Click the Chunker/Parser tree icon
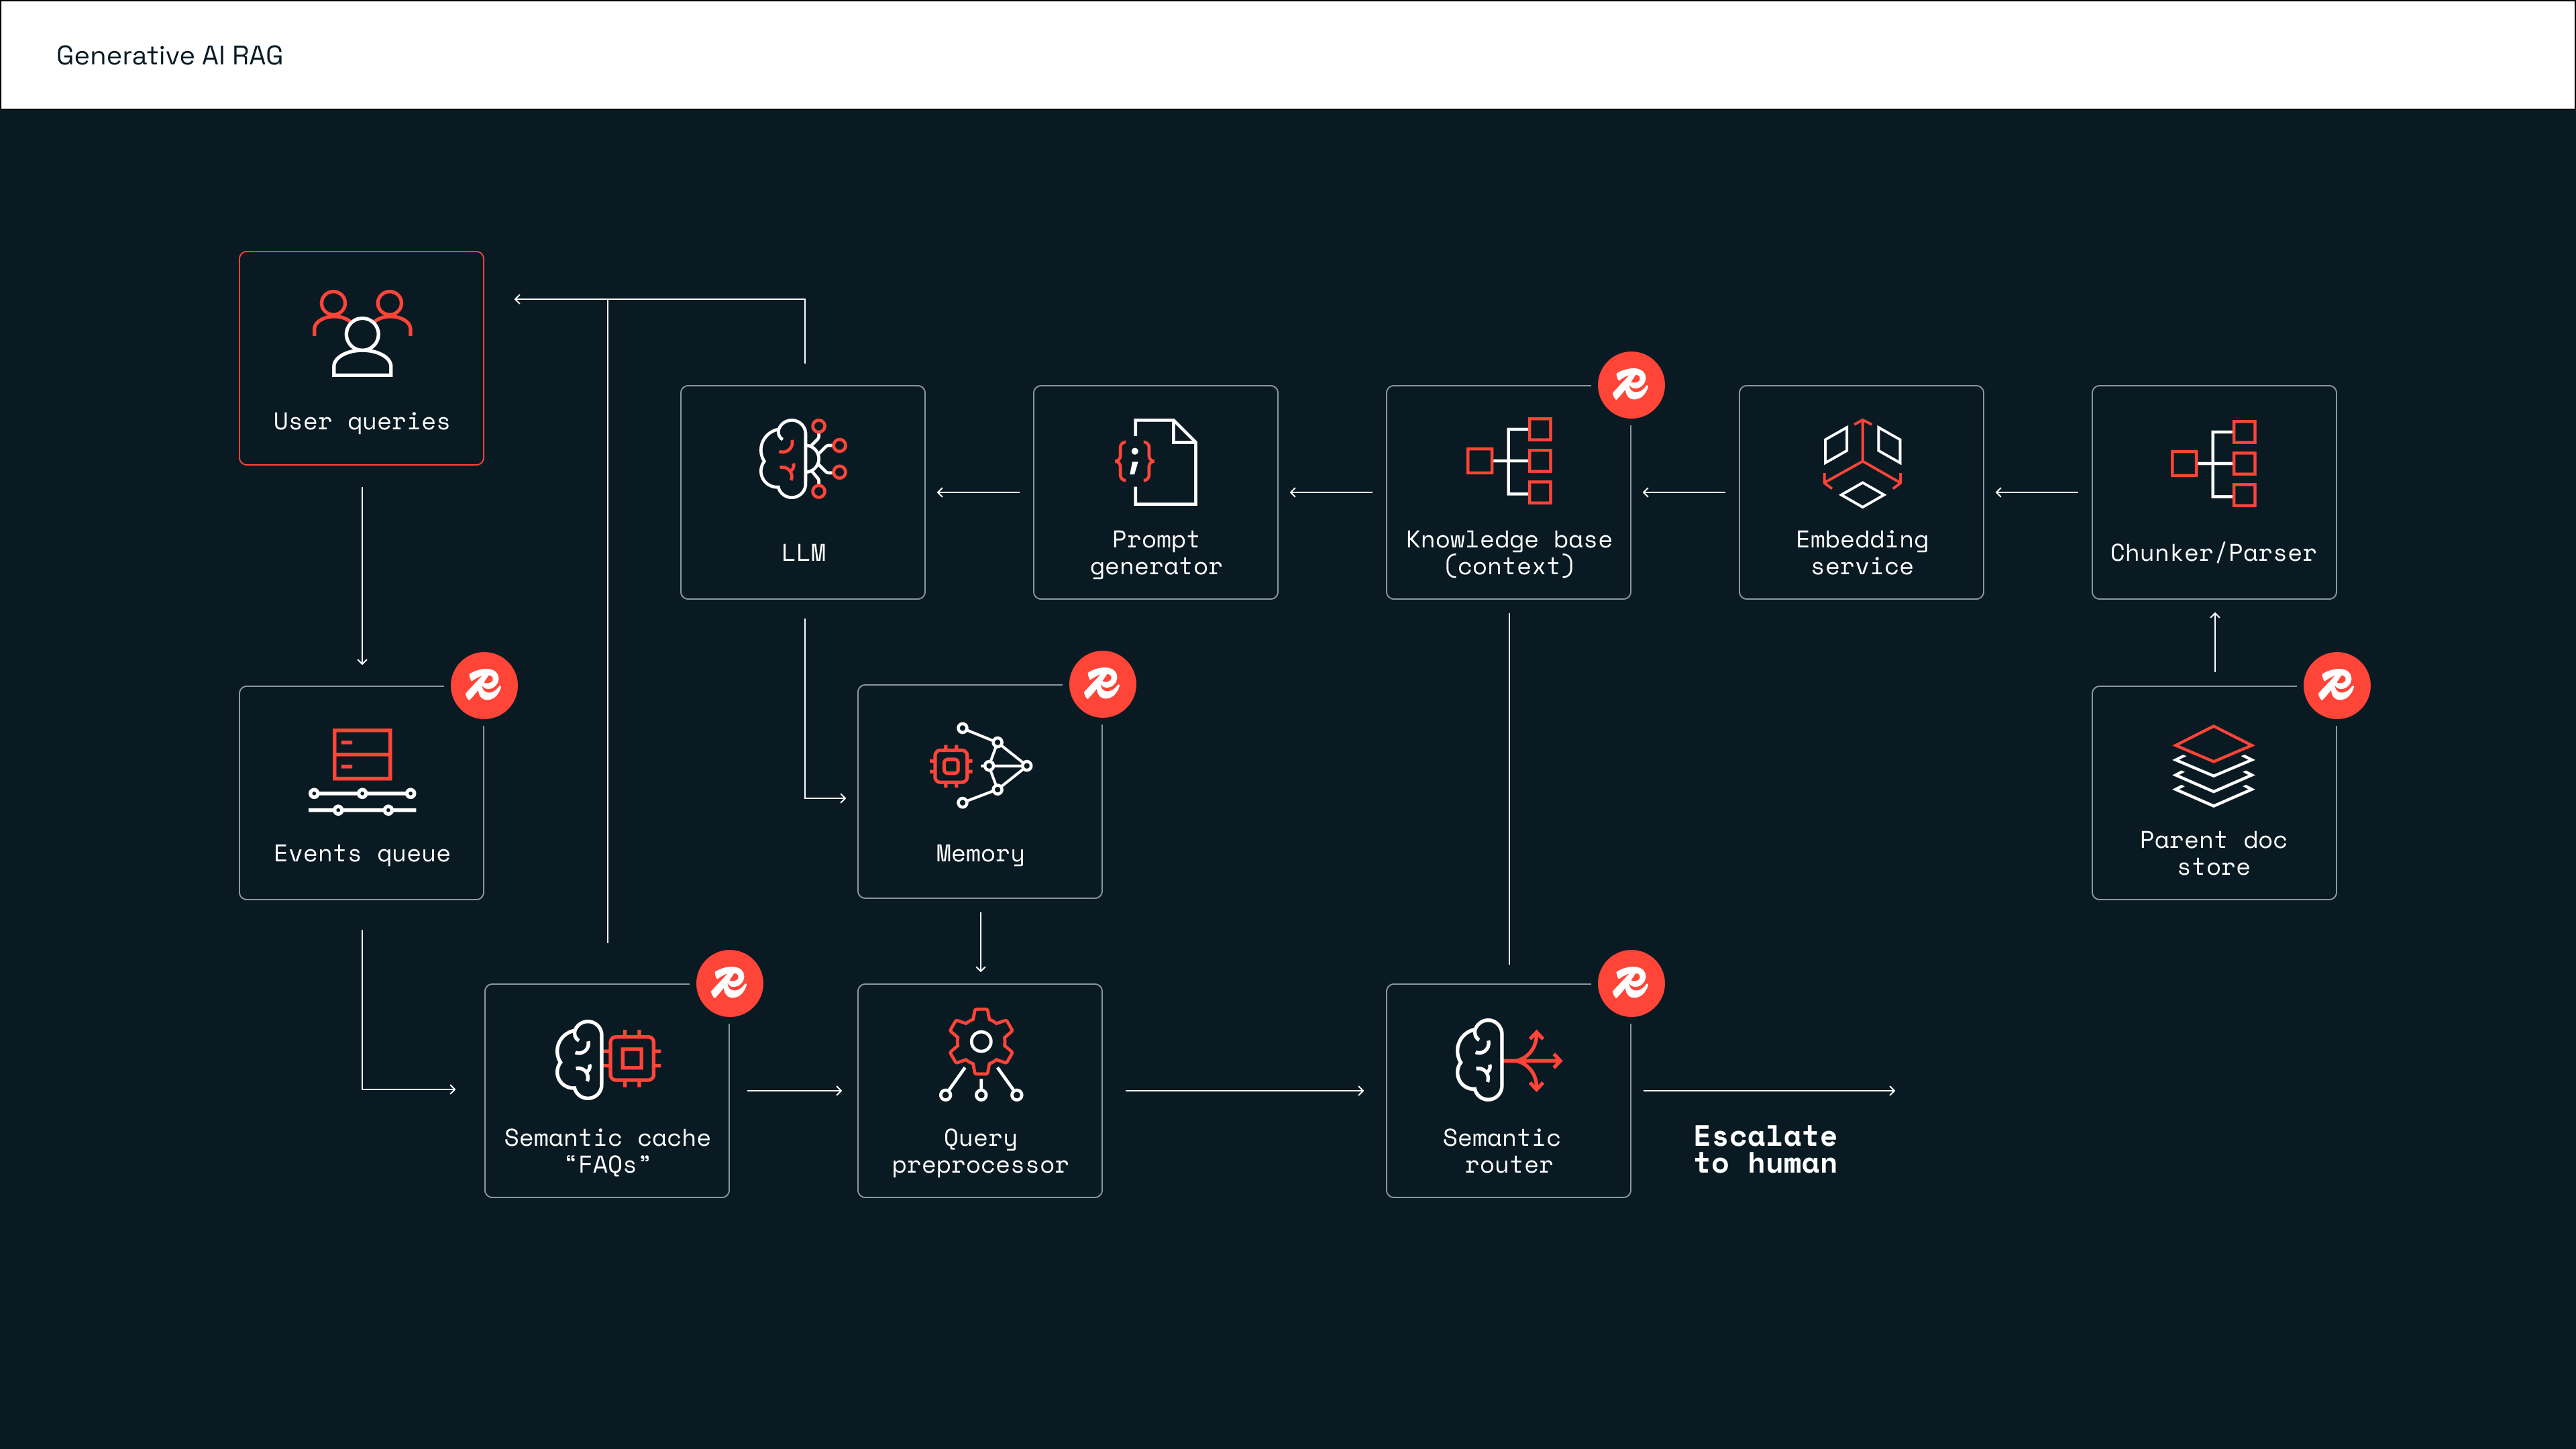 pyautogui.click(x=2213, y=463)
